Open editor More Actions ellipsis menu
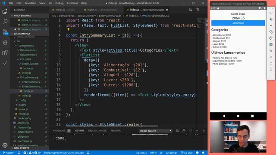 [x=204, y=10]
